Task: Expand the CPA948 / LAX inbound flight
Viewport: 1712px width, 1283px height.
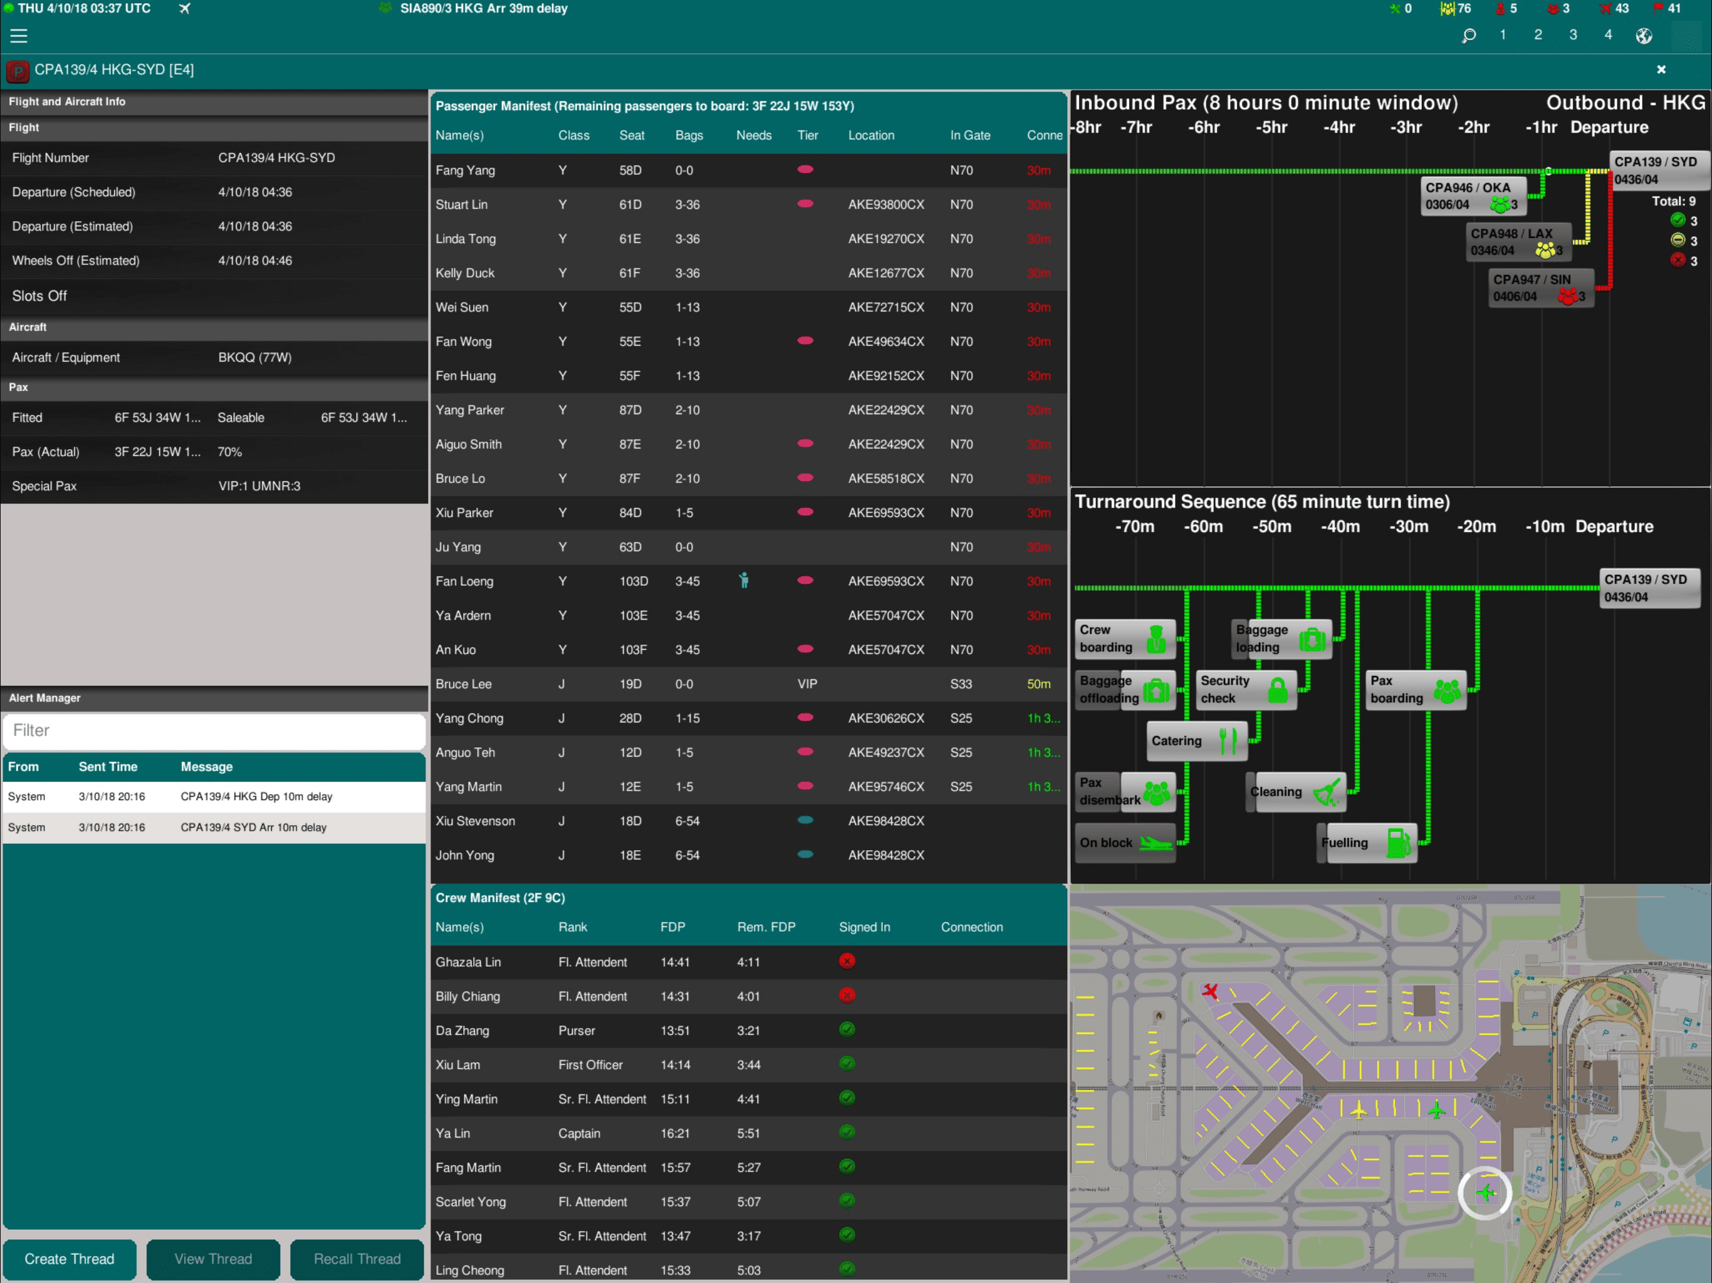Action: point(1518,241)
